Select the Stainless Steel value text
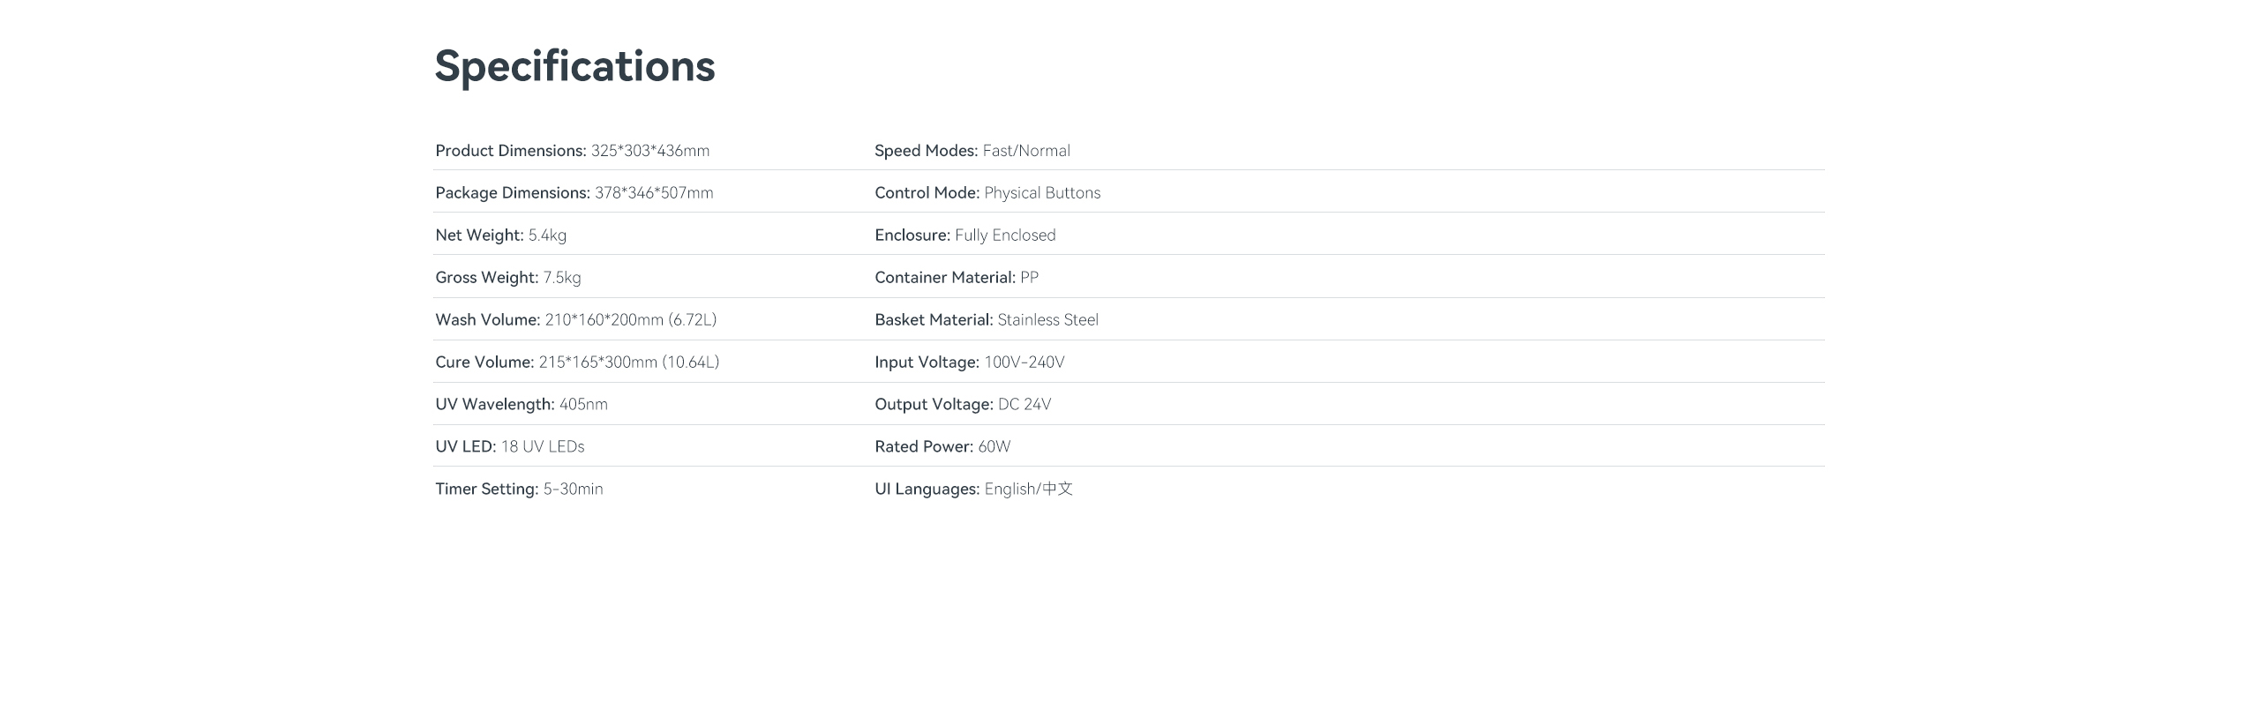 click(1047, 320)
